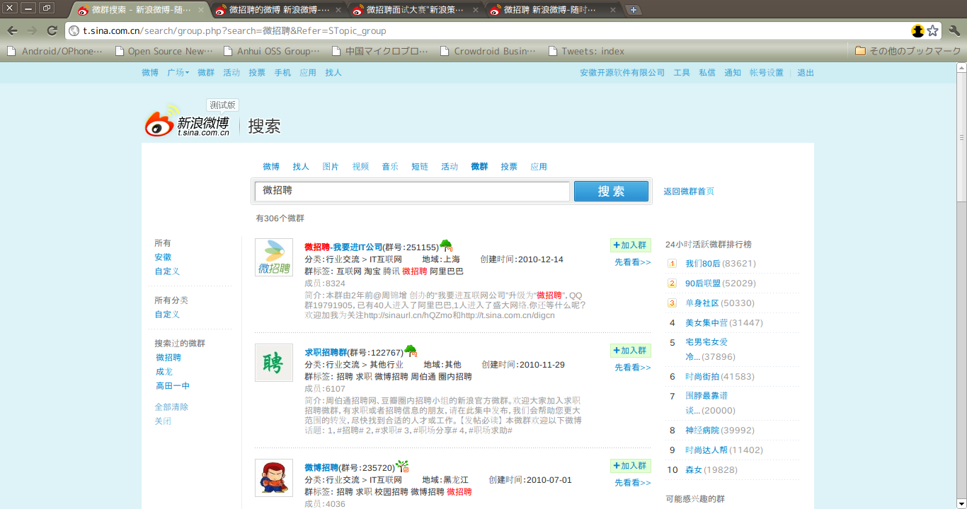
Task: Click the green 聘 group avatar
Action: [274, 363]
